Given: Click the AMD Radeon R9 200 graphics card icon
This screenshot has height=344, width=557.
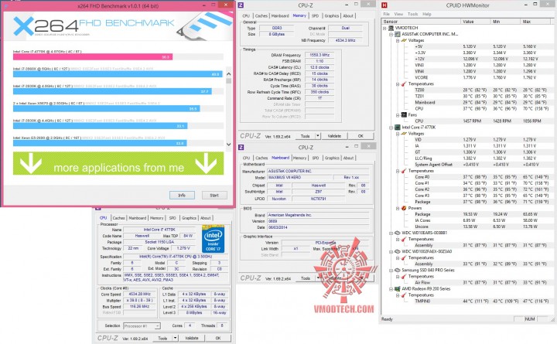Looking at the screenshot, I should point(398,288).
